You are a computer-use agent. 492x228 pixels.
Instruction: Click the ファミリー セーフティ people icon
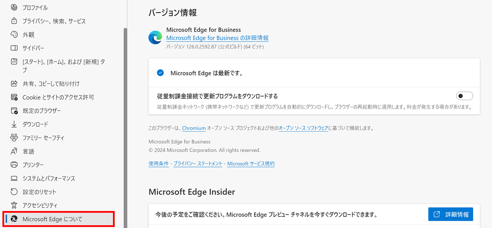tap(14, 138)
